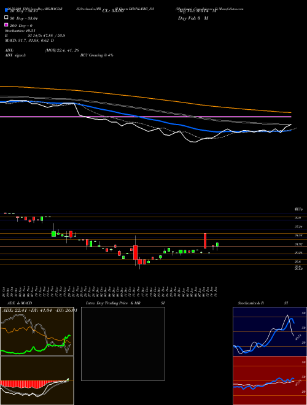Click the '(MGR) 22.4, 41, 26' ADX values
The height and width of the screenshot is (405, 307).
pos(62,50)
